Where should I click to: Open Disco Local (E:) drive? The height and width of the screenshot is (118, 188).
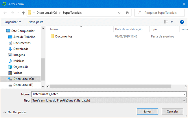pyautogui.click(x=23, y=85)
